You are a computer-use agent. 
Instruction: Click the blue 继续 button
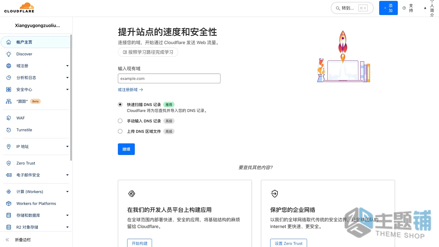pyautogui.click(x=126, y=149)
